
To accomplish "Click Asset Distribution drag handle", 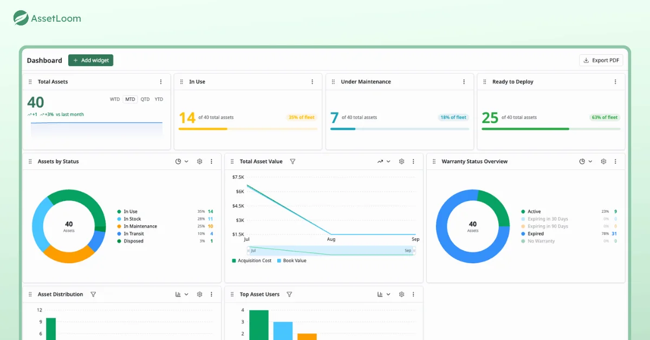I will [30, 295].
